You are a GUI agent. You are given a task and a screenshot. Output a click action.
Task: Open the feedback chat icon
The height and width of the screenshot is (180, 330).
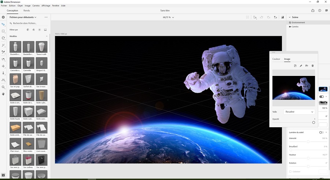(326, 10)
